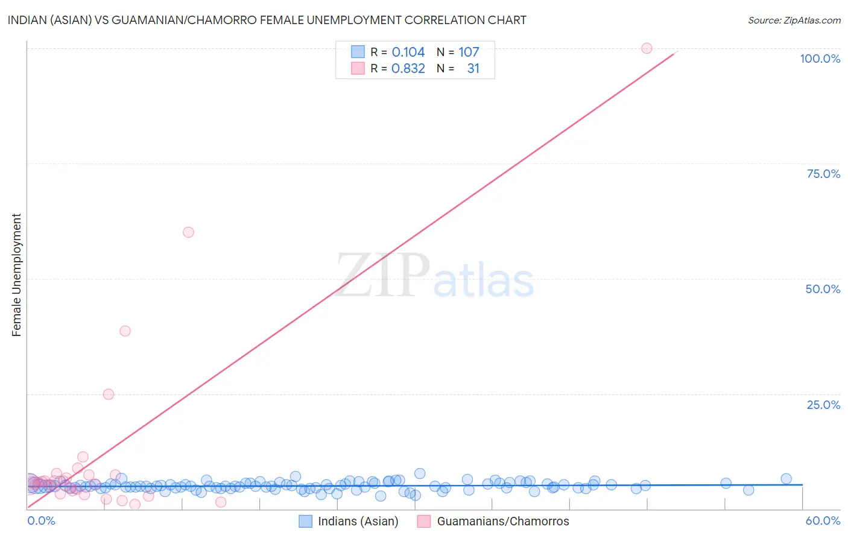Click the ZIPatlas watermark in chart center

point(435,276)
